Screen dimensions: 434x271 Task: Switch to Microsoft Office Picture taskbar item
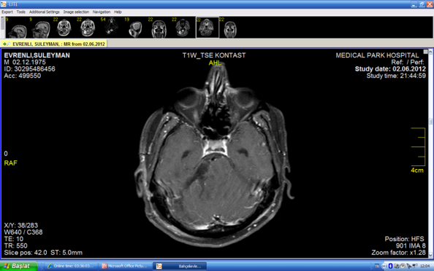124,266
